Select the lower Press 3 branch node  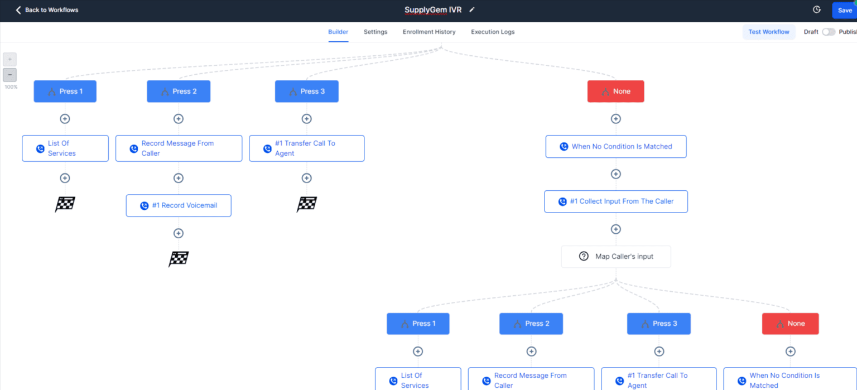pos(659,324)
